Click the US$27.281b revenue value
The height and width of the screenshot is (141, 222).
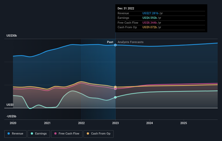coord(151,13)
